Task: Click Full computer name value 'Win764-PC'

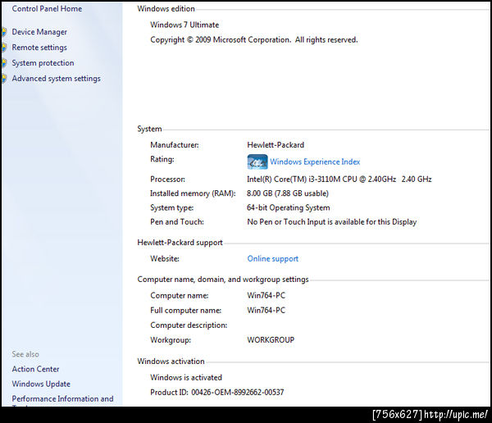Action: (266, 311)
